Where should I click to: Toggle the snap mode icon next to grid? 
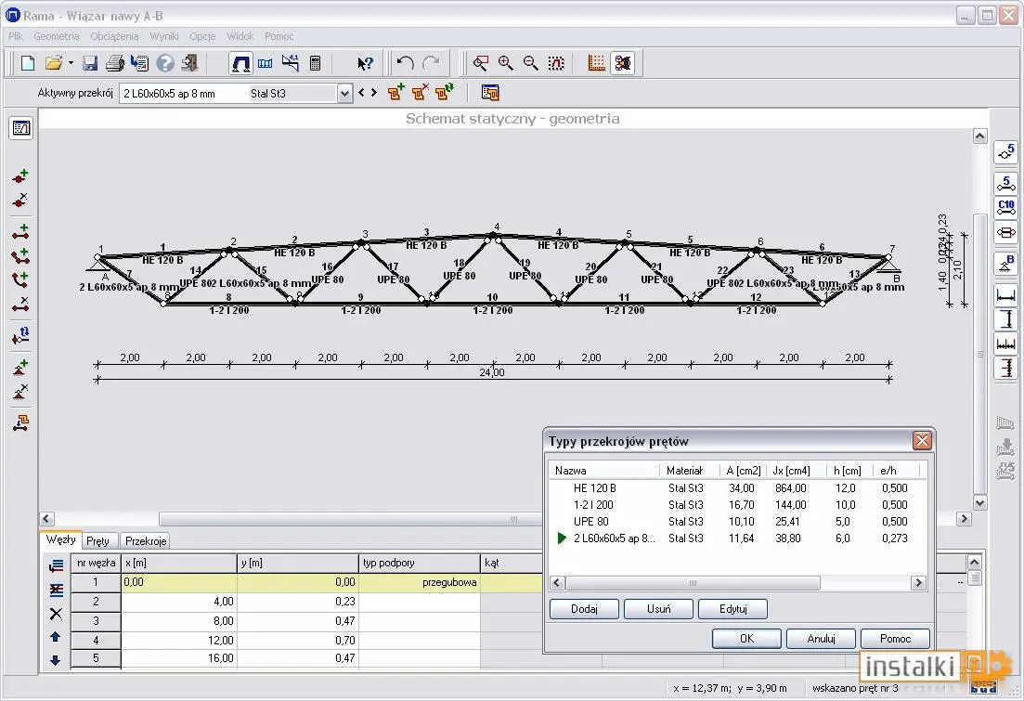[x=622, y=63]
